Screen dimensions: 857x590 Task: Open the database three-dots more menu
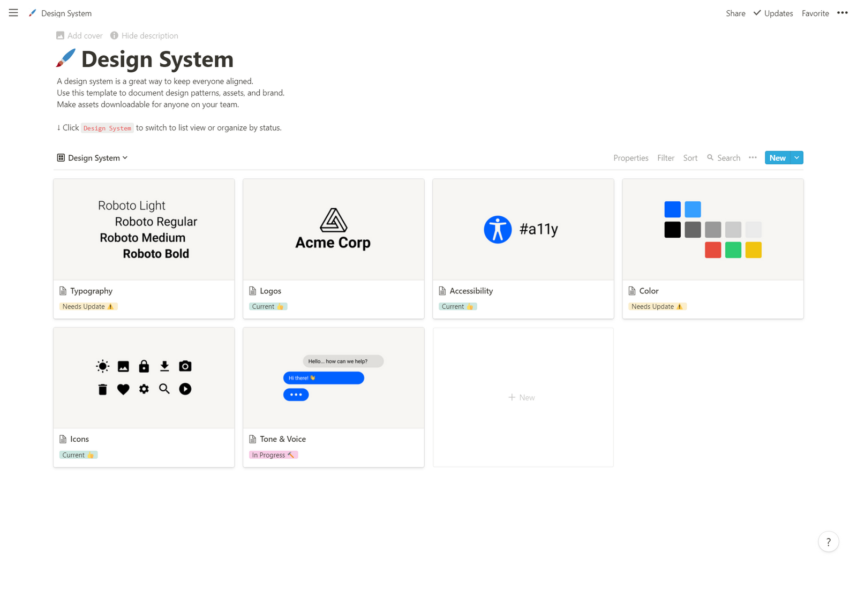tap(753, 157)
